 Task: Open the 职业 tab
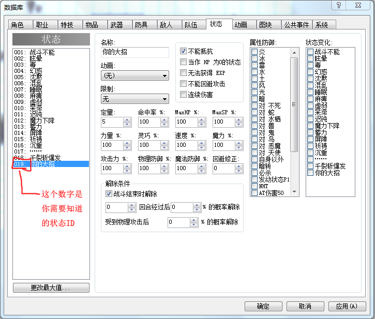tap(45, 25)
